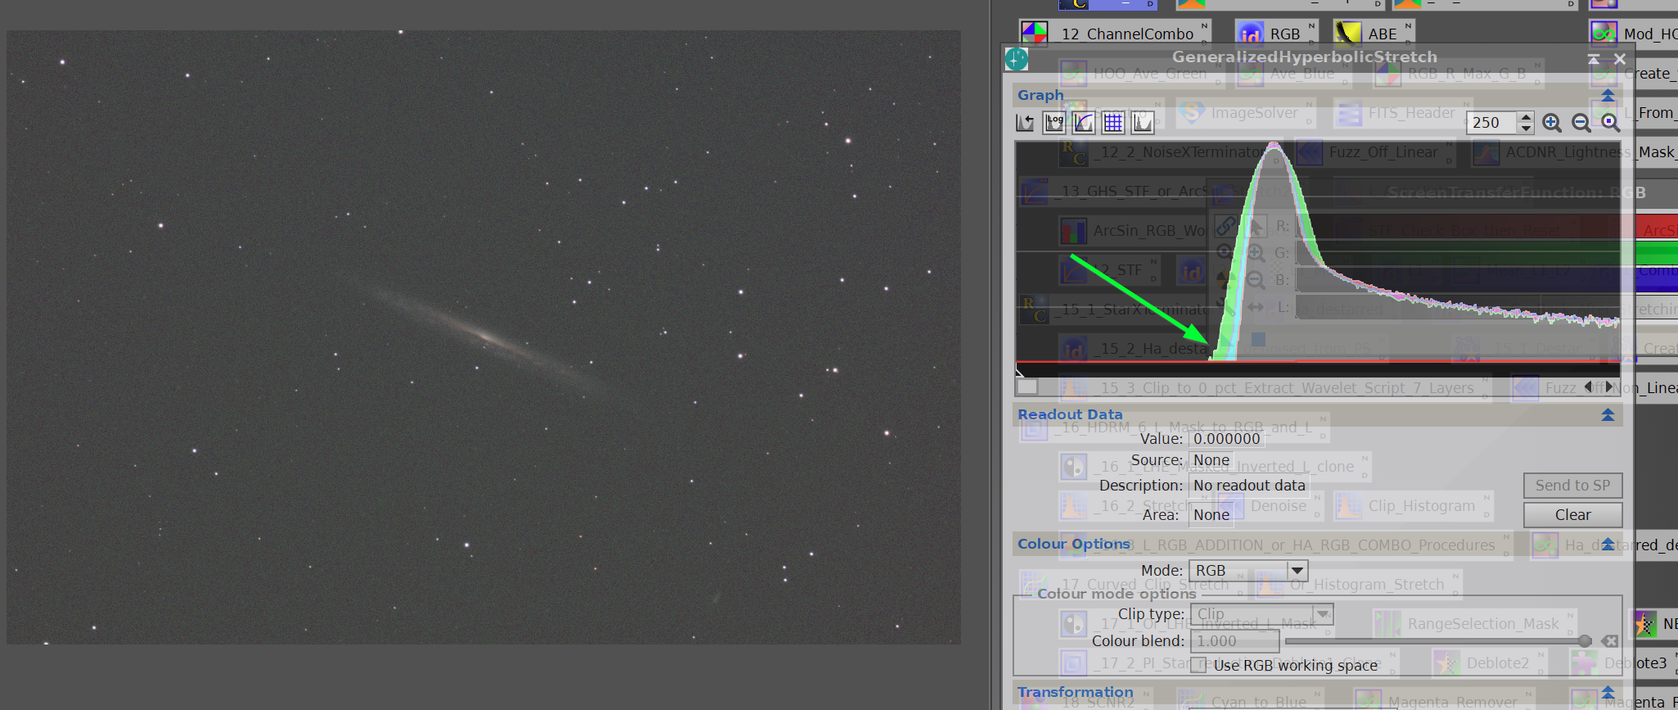Viewport: 1678px width, 710px height.
Task: Collapse the Colour Options section
Action: click(x=1608, y=544)
